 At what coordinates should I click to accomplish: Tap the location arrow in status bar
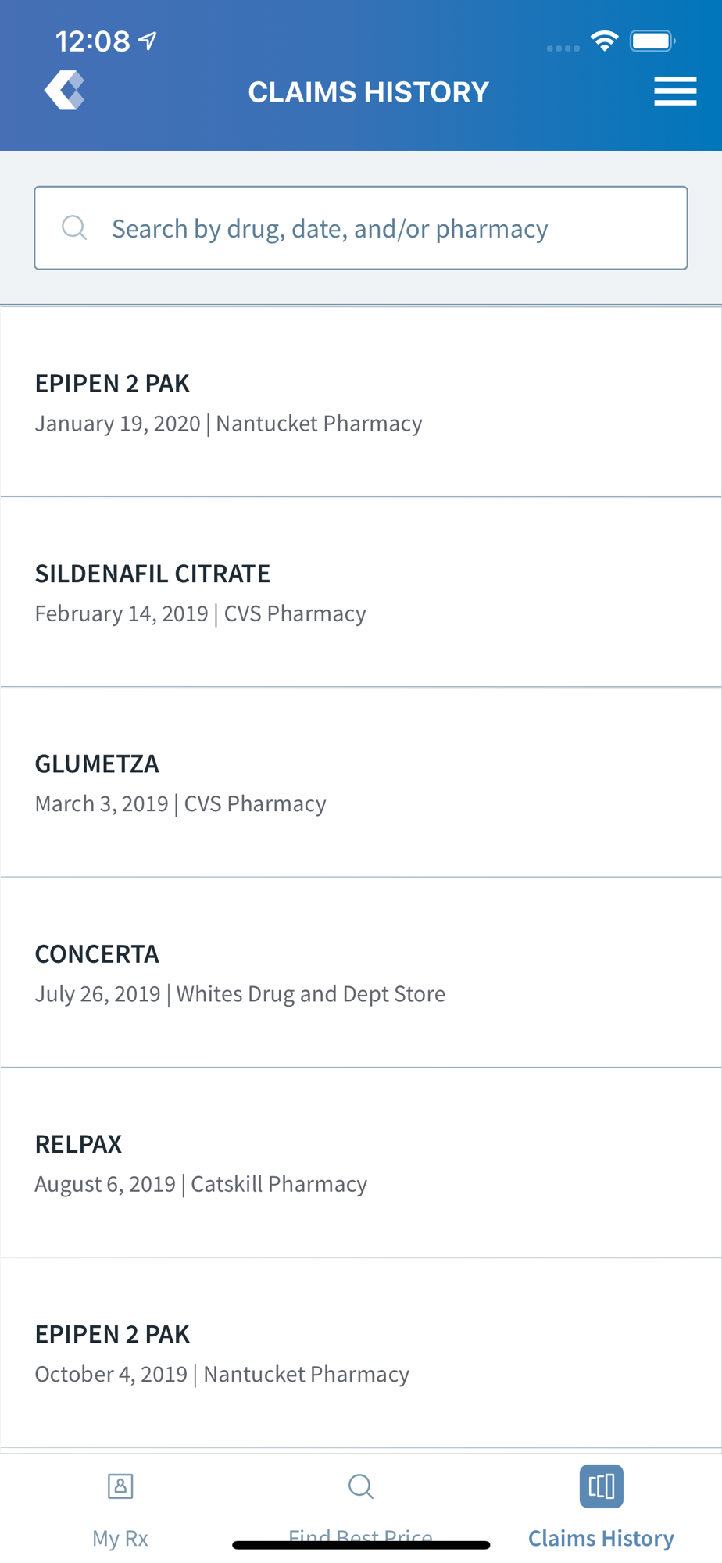[148, 41]
